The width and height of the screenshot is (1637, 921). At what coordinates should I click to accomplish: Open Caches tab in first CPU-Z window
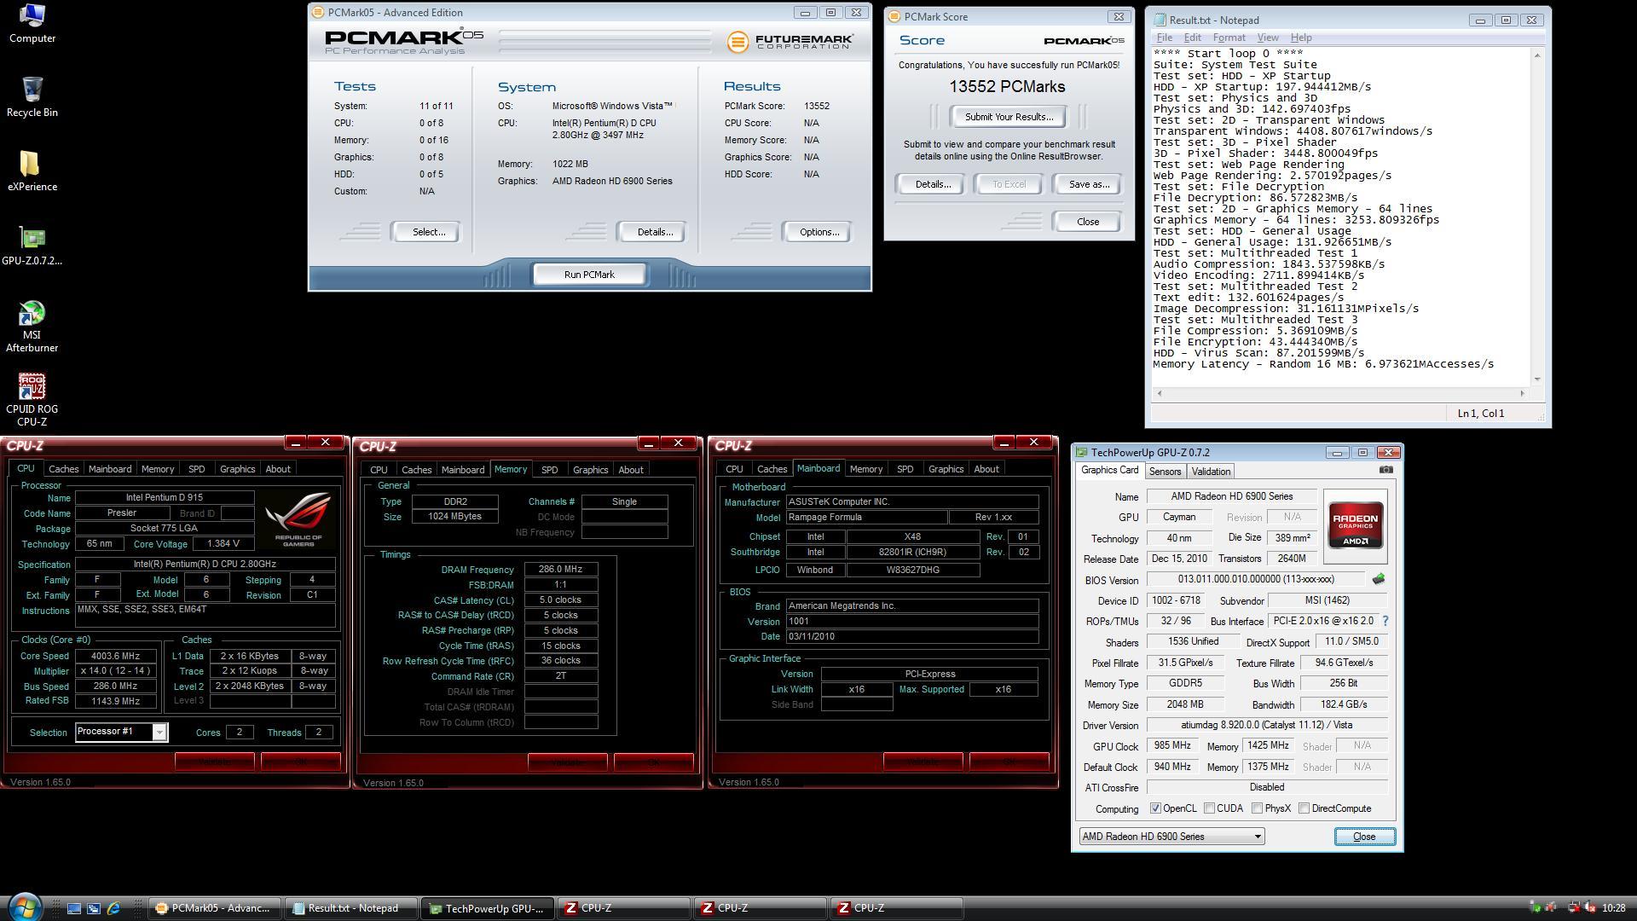pyautogui.click(x=63, y=469)
